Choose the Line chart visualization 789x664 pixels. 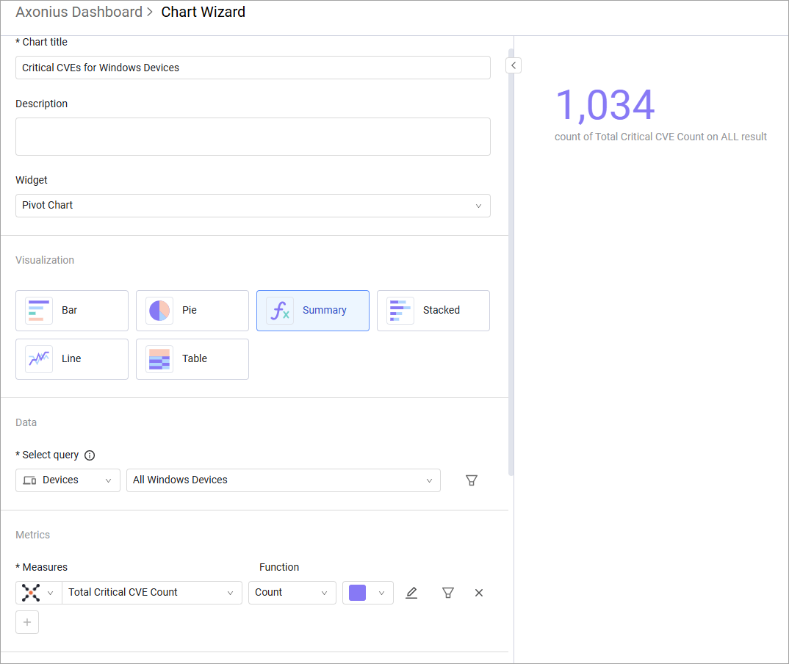(72, 358)
